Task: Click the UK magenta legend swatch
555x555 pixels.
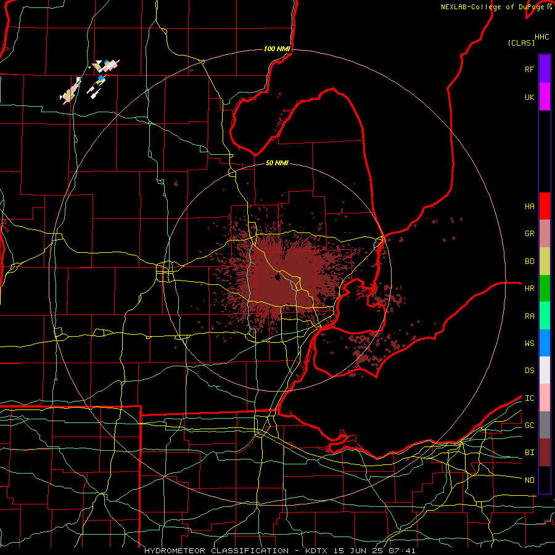Action: (545, 97)
